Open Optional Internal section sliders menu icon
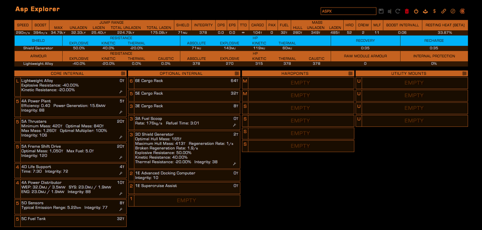This screenshot has height=230, width=482. 236,73
